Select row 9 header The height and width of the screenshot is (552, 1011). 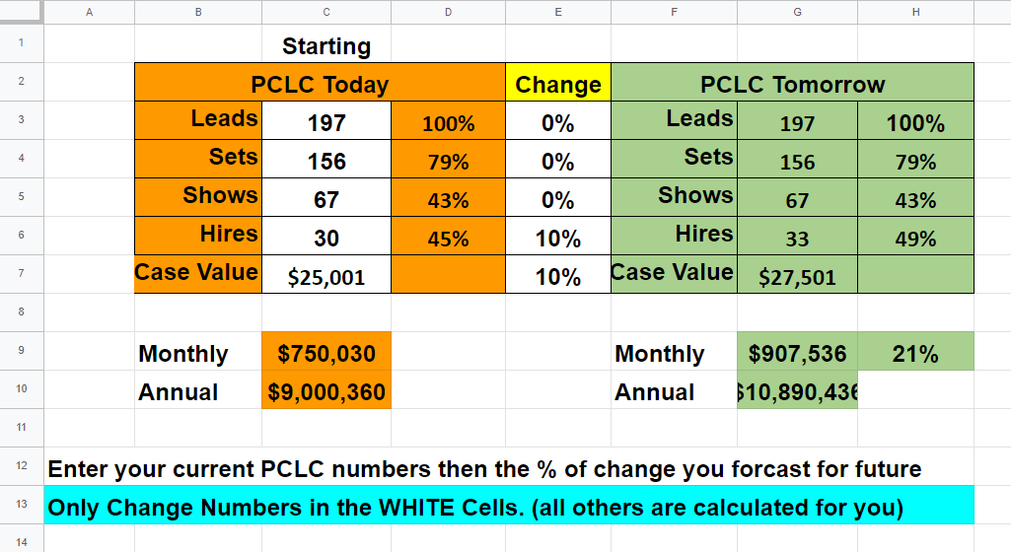click(x=22, y=351)
